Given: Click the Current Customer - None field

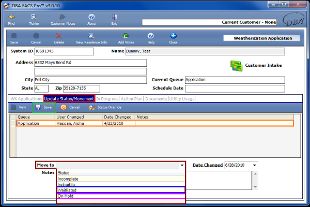Looking at the screenshot, I should click(209, 22).
